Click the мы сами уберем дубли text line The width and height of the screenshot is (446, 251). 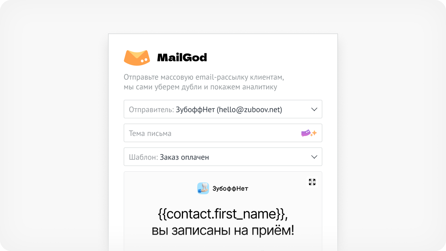(200, 87)
